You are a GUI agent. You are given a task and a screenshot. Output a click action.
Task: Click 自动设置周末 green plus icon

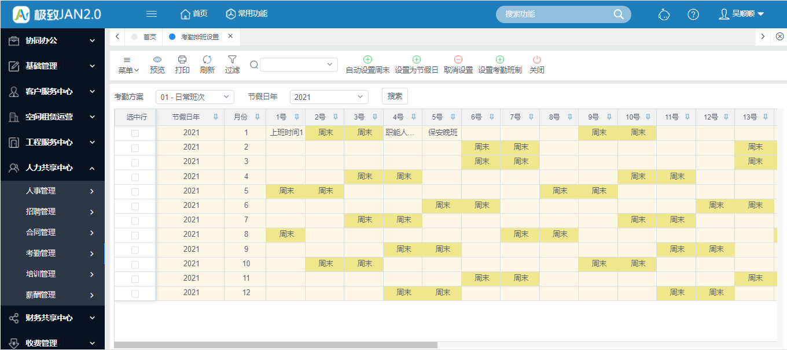pyautogui.click(x=367, y=59)
